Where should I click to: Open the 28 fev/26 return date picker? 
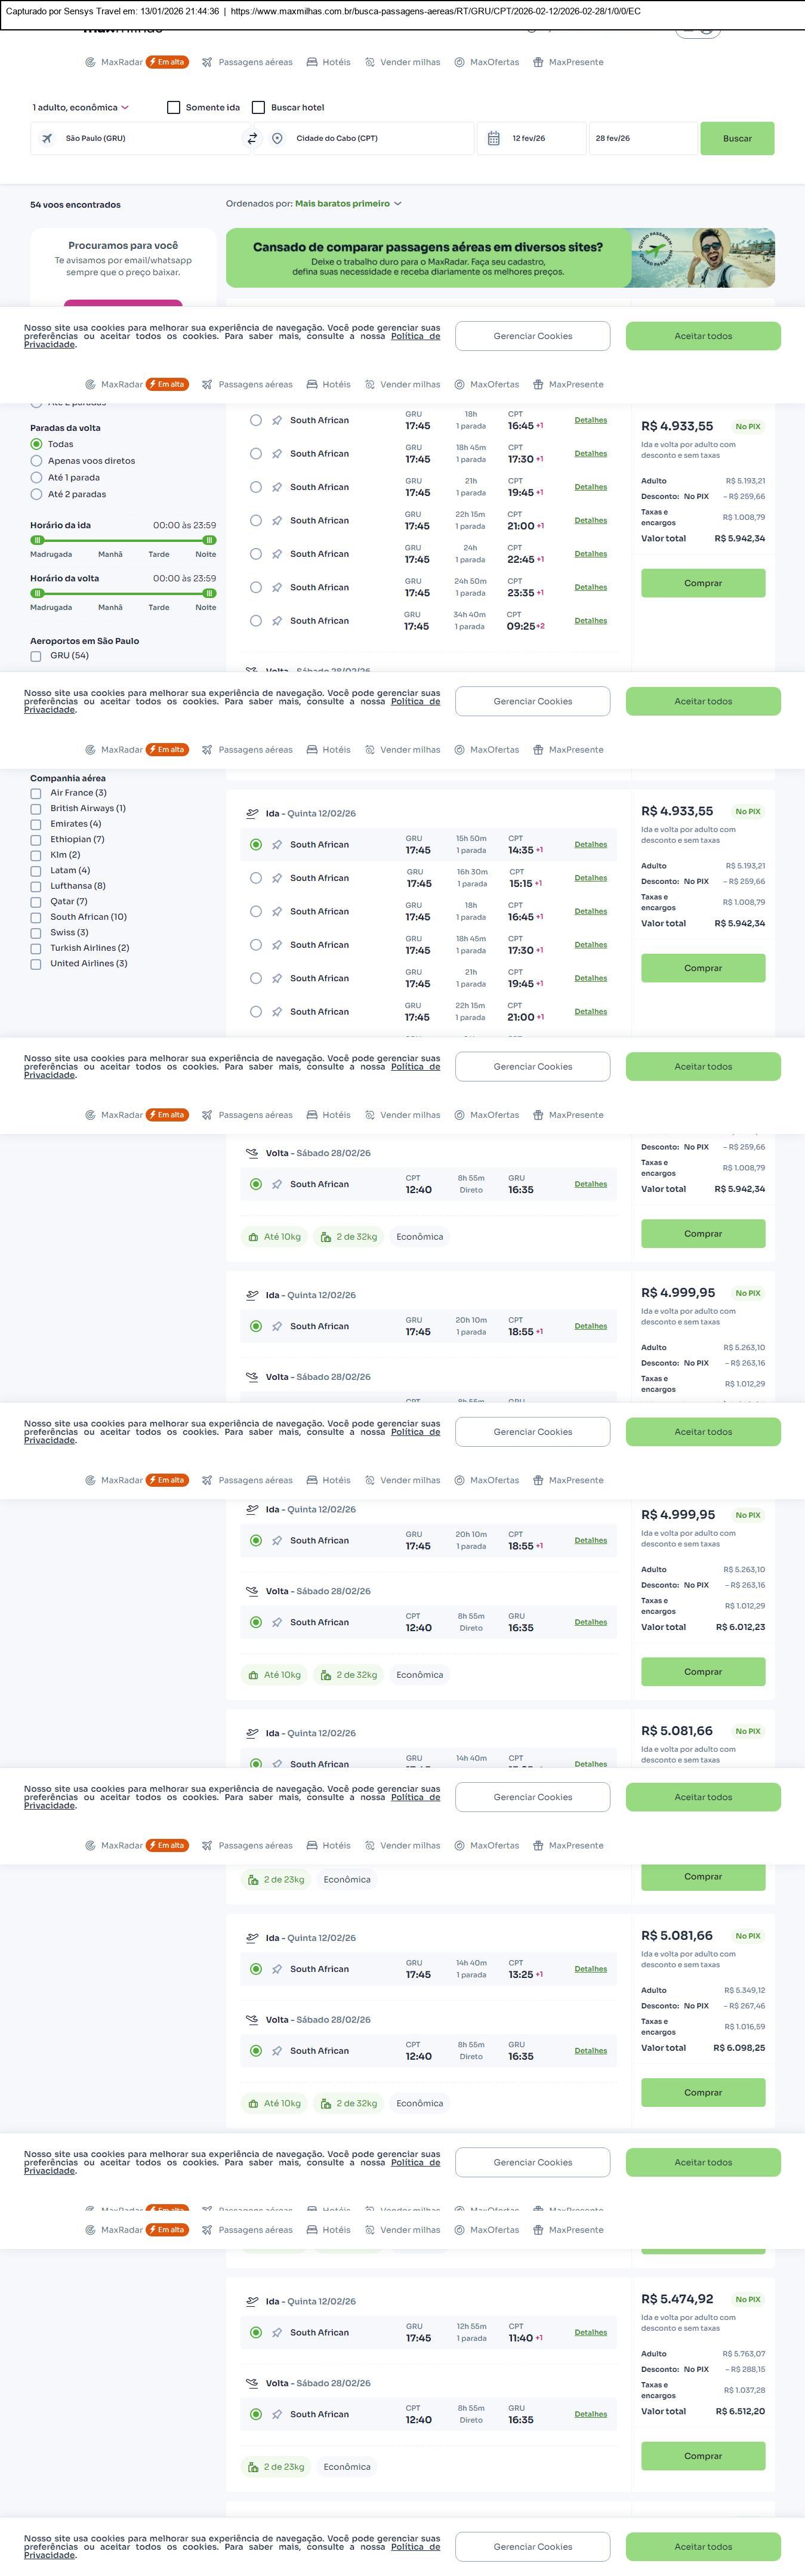click(641, 139)
